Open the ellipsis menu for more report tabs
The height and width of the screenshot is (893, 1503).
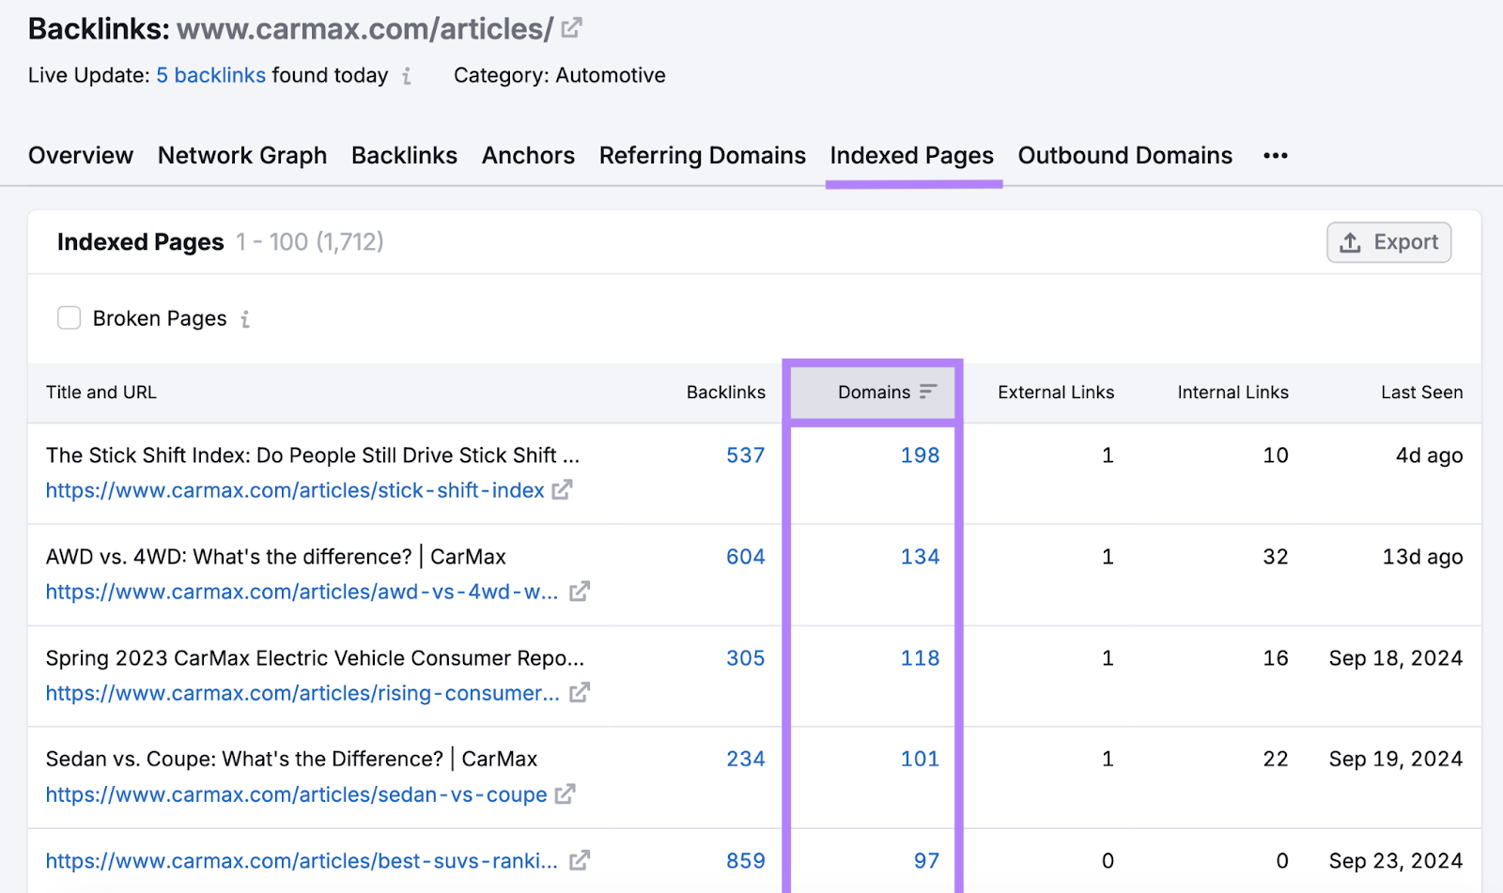[1275, 155]
